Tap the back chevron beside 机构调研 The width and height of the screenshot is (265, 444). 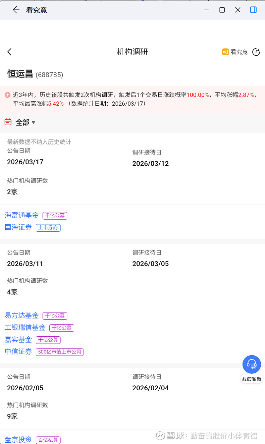point(9,52)
